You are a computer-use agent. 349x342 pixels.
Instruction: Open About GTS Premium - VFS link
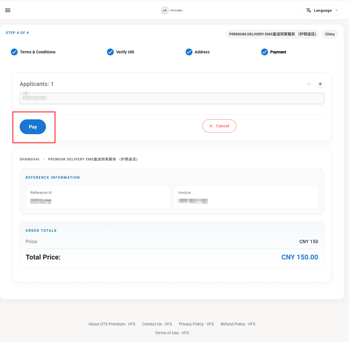(112, 324)
